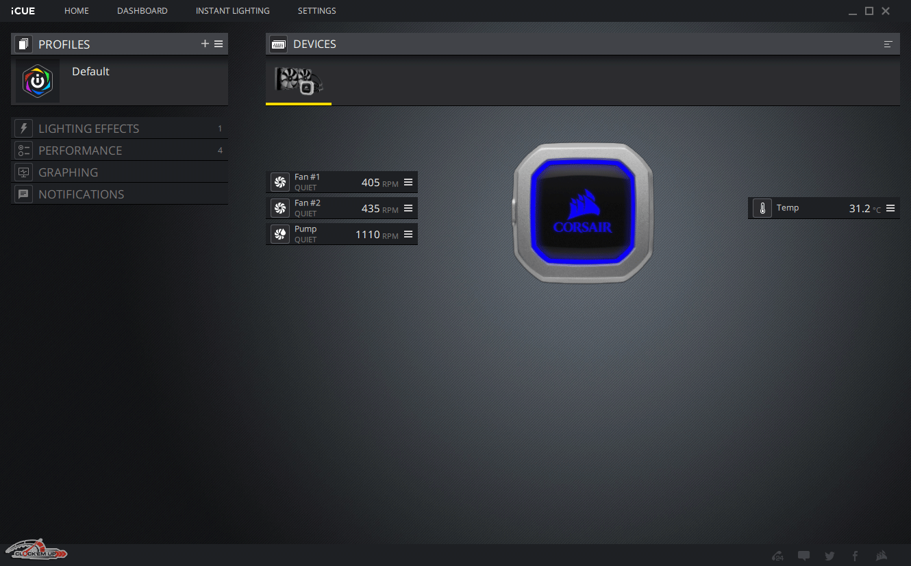
Task: Click the 31.2 °C temperature value
Action: click(865, 209)
